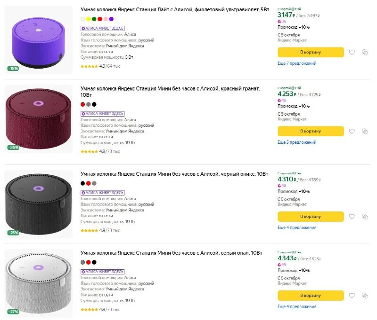The image size is (377, 320).
Task: Favorite the красный гранат Станция Мини (heart)
Action: [x=352, y=131]
